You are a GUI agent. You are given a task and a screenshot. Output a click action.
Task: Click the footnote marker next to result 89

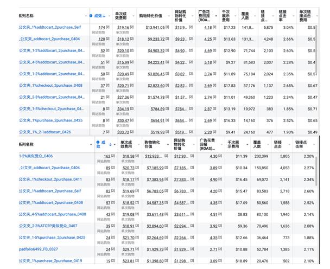(113, 168)
